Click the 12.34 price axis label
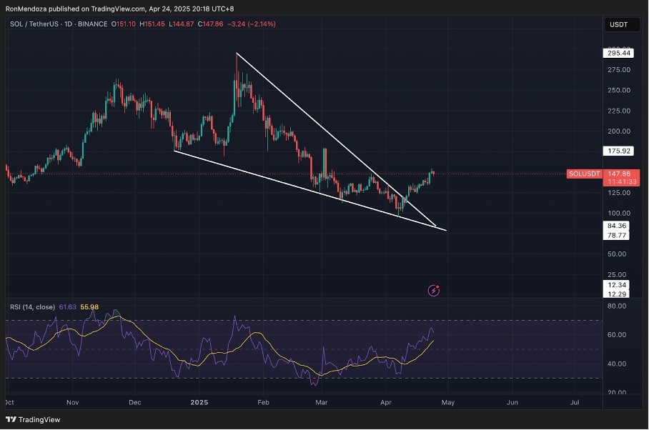The width and height of the screenshot is (649, 430). click(x=617, y=285)
